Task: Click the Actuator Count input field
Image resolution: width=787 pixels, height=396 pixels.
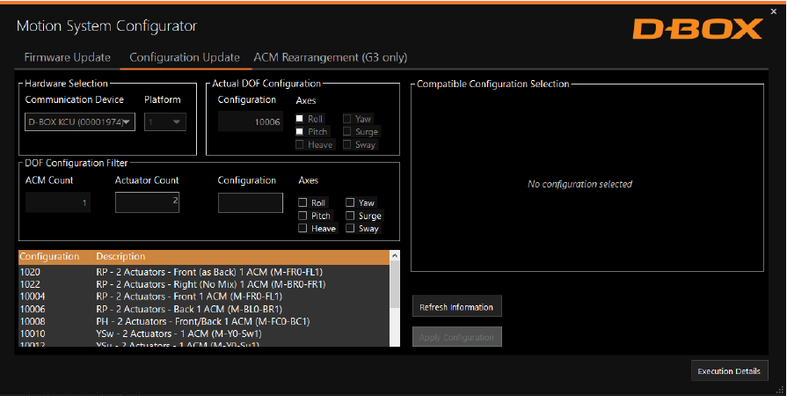Action: pos(147,202)
